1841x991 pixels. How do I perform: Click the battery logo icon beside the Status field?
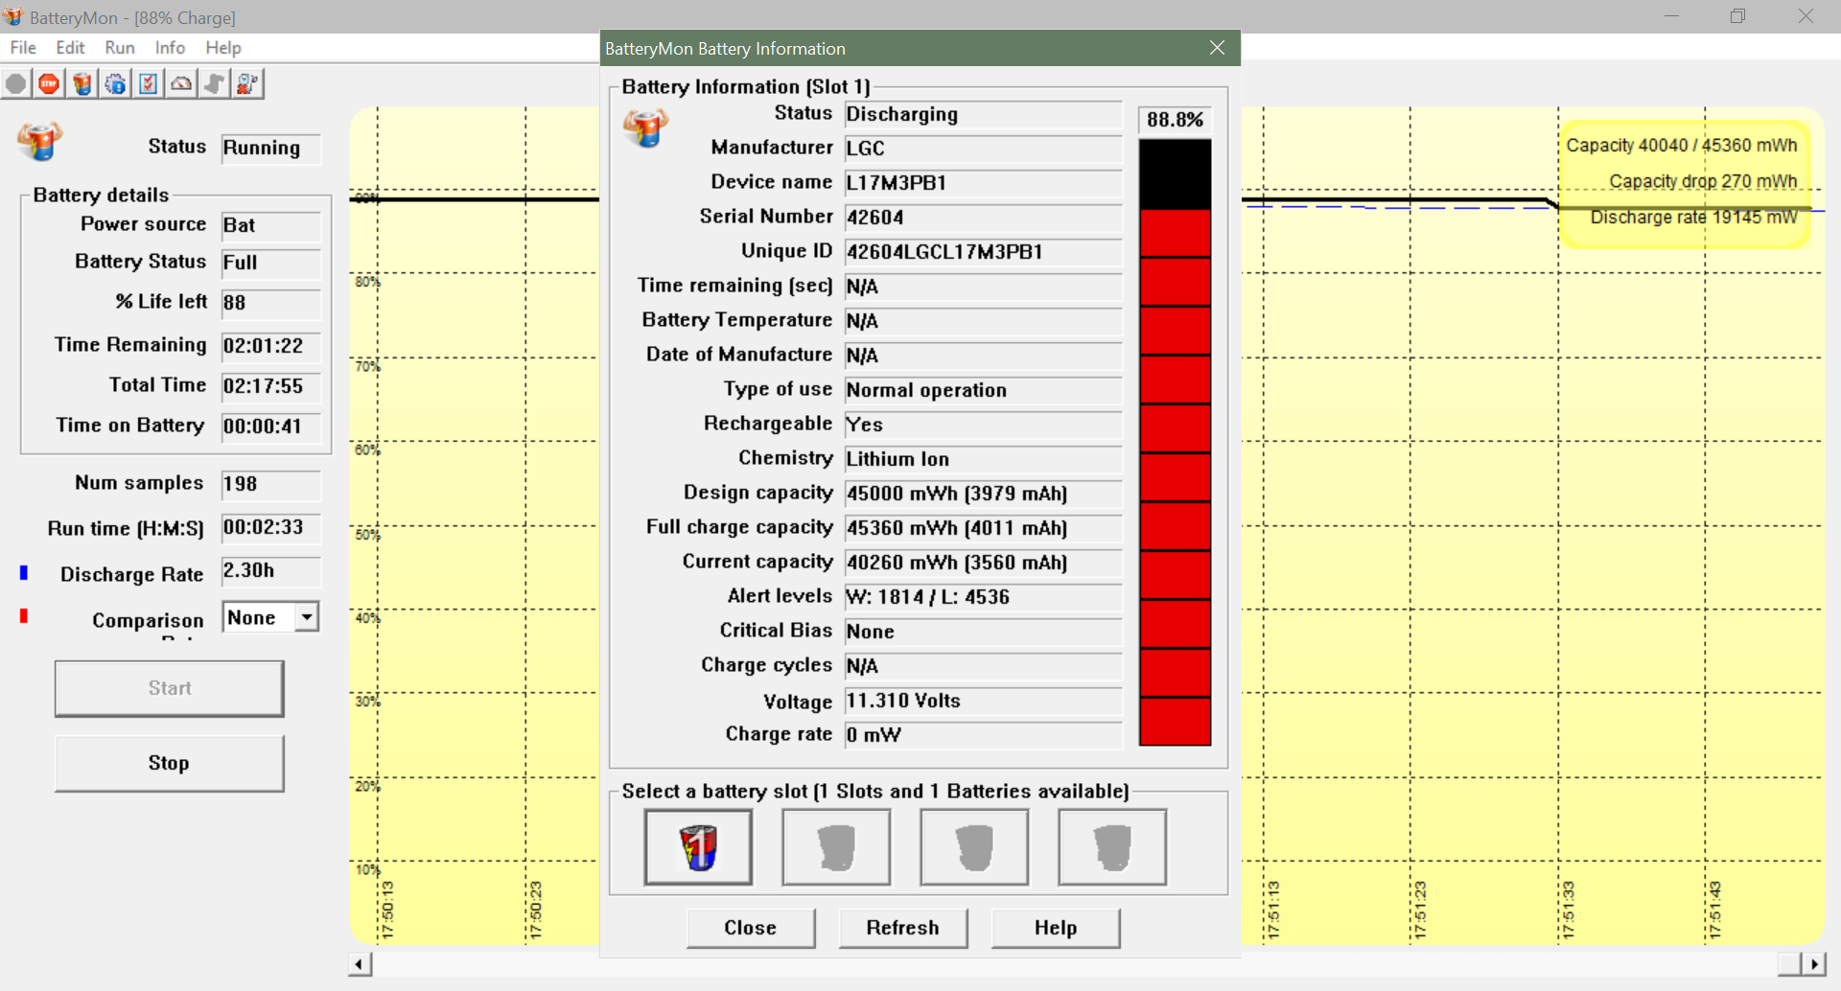(40, 141)
